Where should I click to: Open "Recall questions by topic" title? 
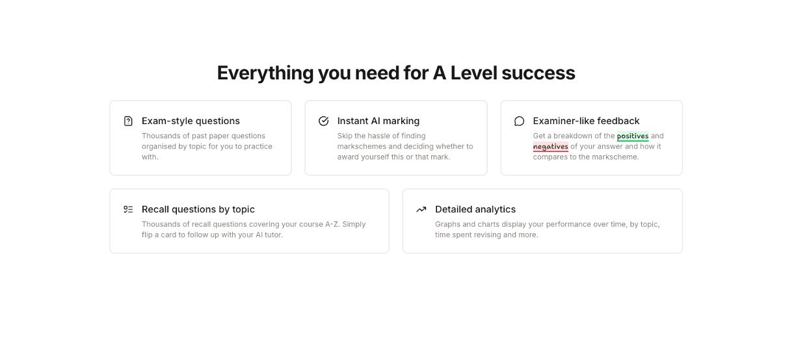[x=198, y=209]
